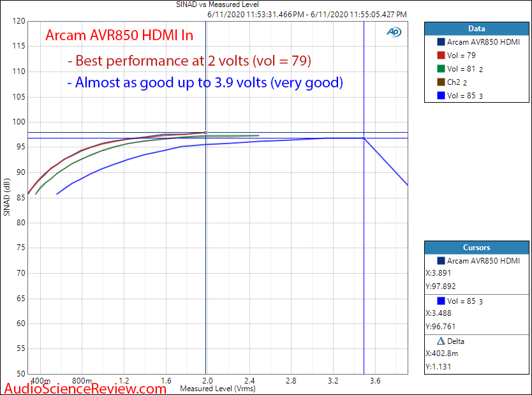Click the Y:96.761 cursor value
This screenshot has height=395, width=532.
coord(440,327)
